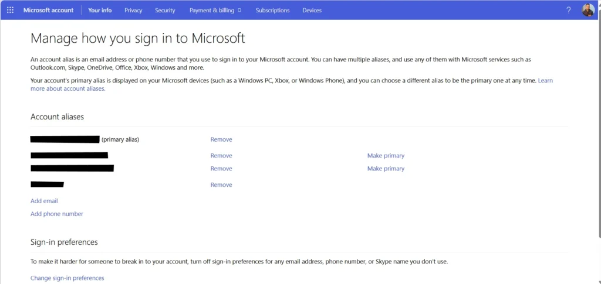Open the Devices tab

[x=312, y=11]
